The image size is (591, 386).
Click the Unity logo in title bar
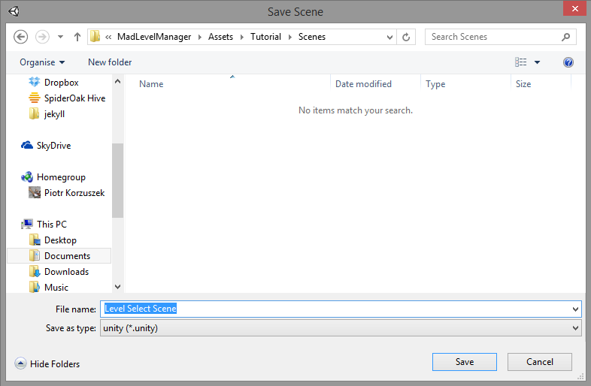[14, 12]
